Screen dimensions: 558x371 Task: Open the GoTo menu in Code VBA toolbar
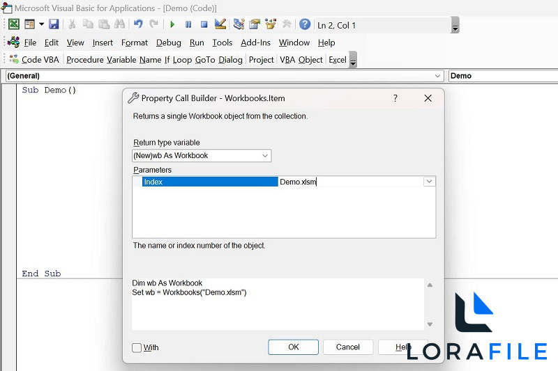[x=205, y=60]
